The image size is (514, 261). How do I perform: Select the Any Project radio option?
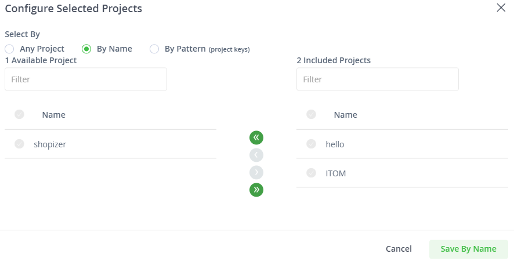click(x=9, y=49)
